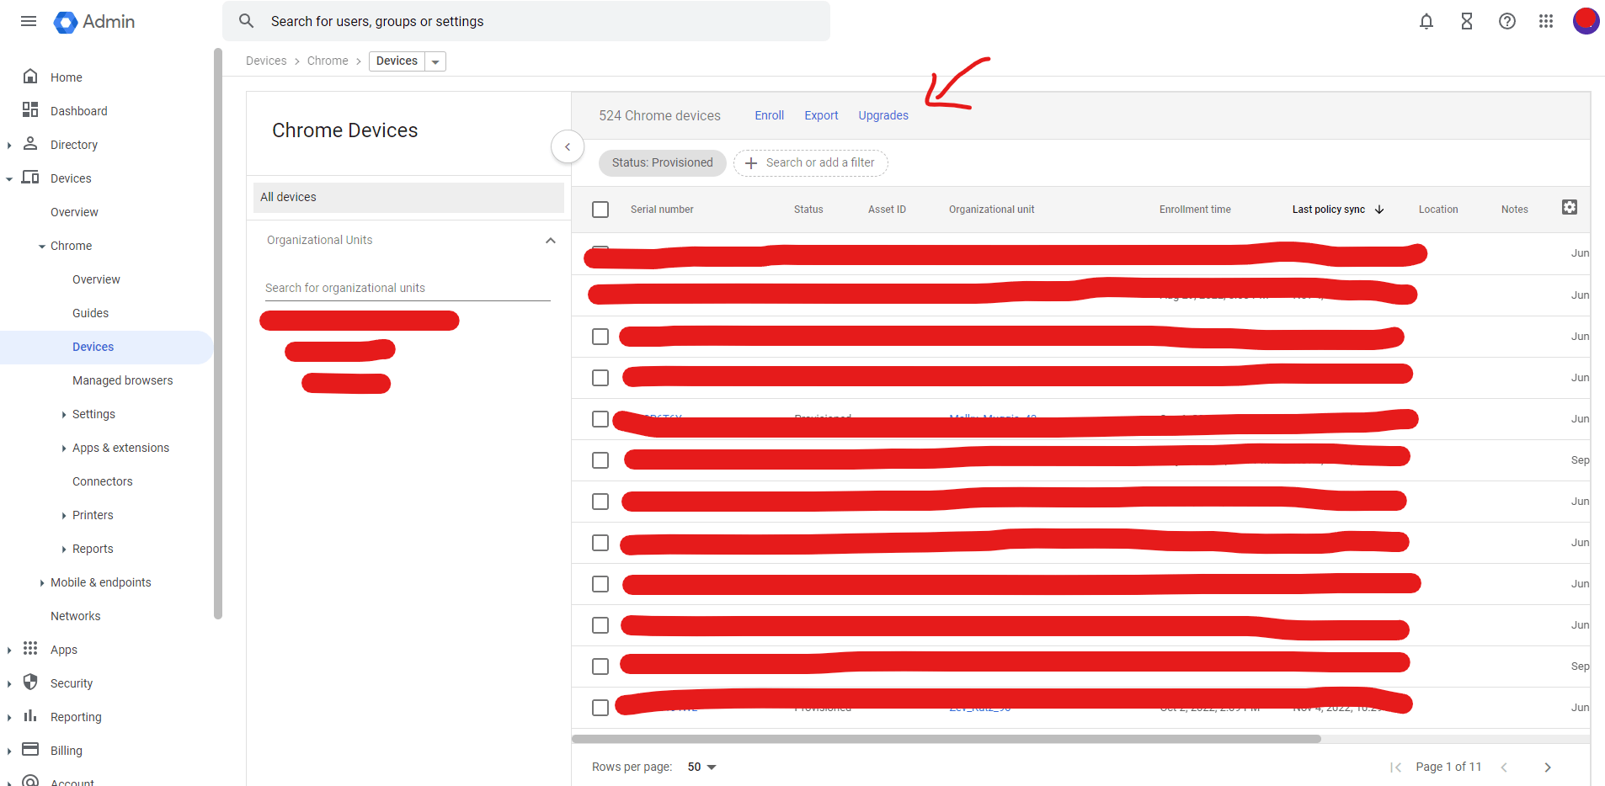The width and height of the screenshot is (1605, 786).
Task: Click the profile avatar
Action: [1586, 21]
